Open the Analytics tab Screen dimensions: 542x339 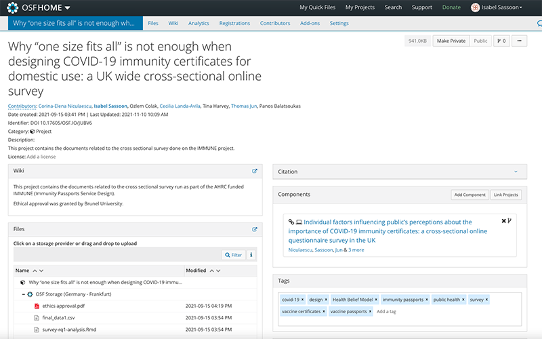click(199, 23)
